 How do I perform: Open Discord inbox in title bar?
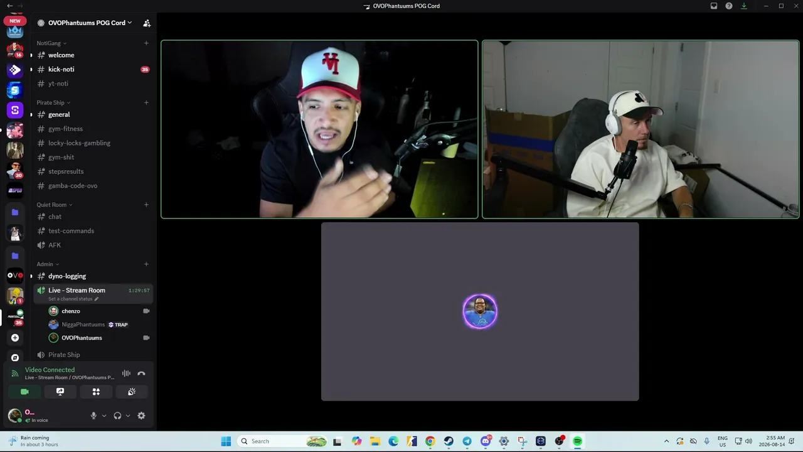click(x=714, y=6)
